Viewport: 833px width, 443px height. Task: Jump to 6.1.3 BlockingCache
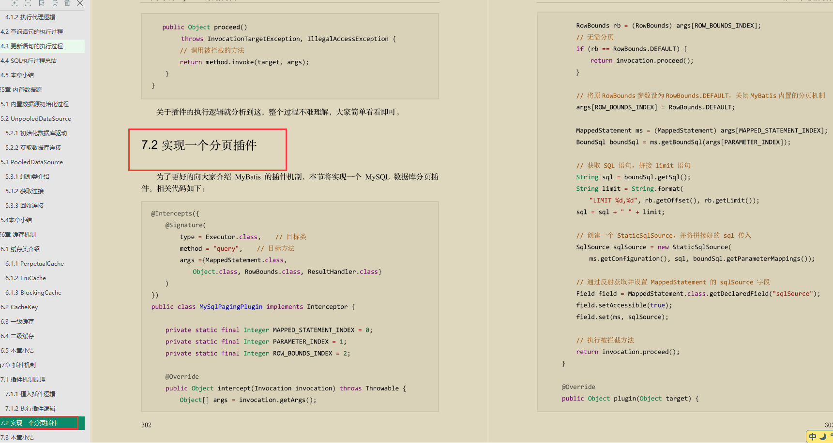[33, 292]
